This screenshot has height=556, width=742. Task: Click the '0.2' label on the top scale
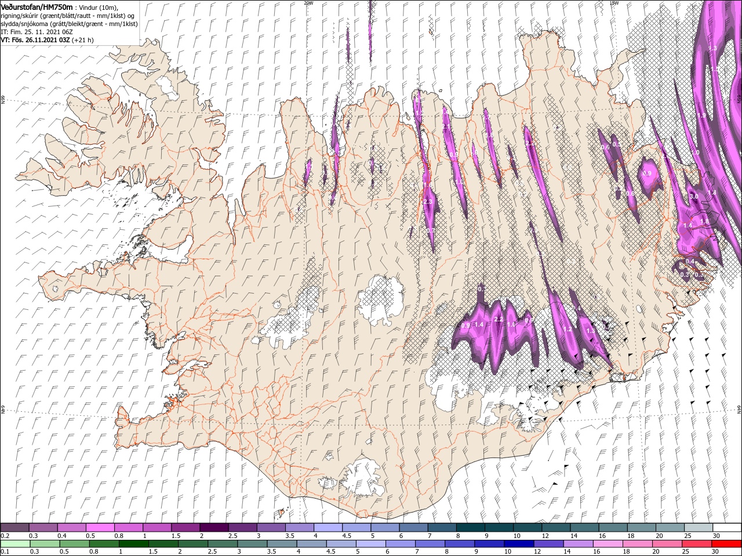(x=5, y=536)
